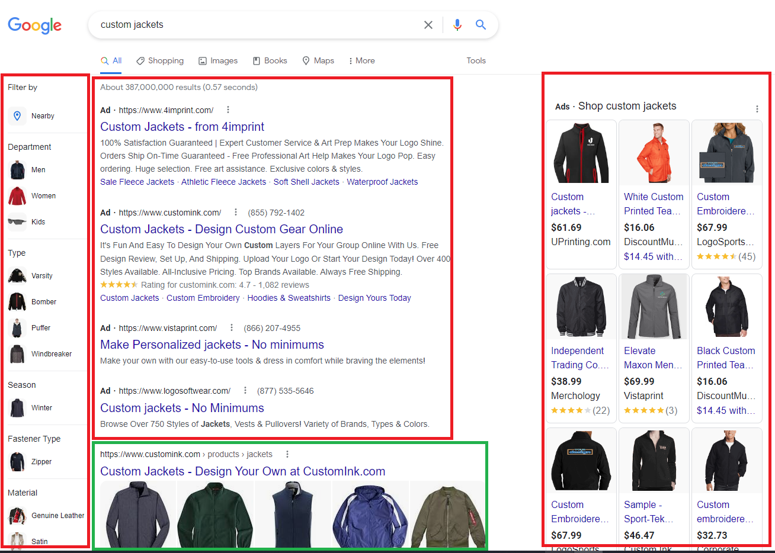The height and width of the screenshot is (553, 775).
Task: Choose the Puffer jacket type filter
Action: 29,328
